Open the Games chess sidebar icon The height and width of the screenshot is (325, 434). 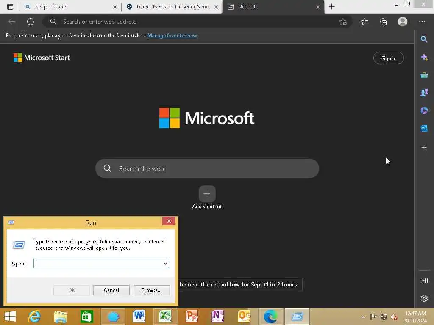coord(424,93)
